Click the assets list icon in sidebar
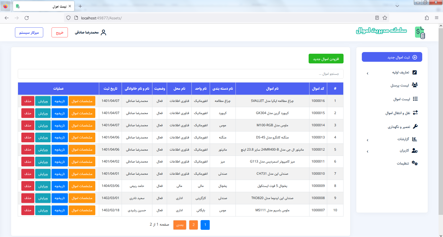The width and height of the screenshot is (443, 237). 415,99
